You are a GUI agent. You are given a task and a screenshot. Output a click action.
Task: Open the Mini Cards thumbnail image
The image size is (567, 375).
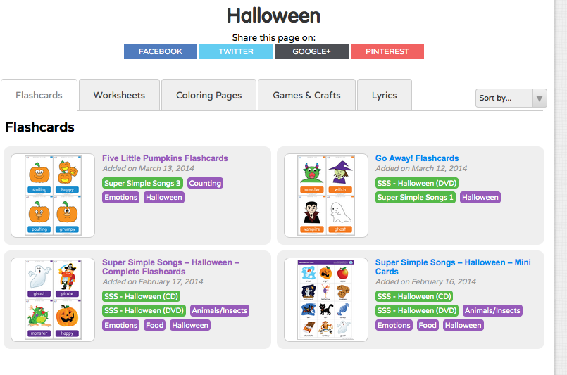point(326,300)
